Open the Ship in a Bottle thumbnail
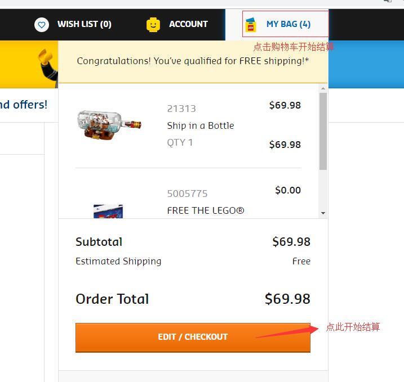Viewport: 404px width, 382px height. click(x=109, y=125)
